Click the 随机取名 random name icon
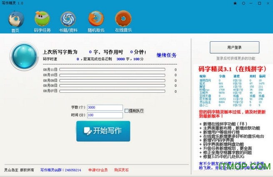273x177 pixels. pos(95,19)
